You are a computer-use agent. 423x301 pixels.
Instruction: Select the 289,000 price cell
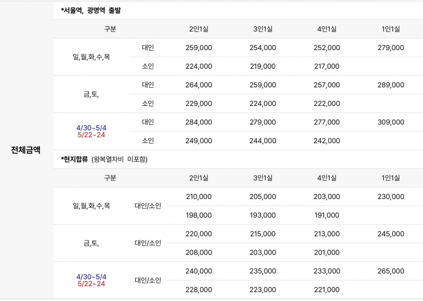(391, 85)
